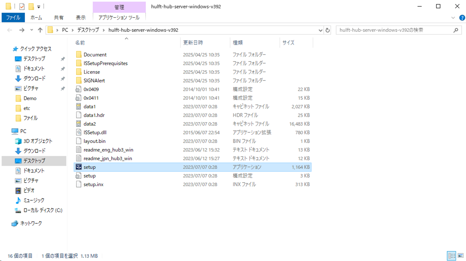466x261 pixels.
Task: Go up one folder level arrow
Action: click(40, 30)
